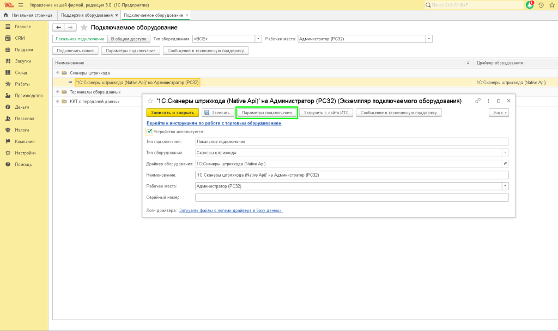The height and width of the screenshot is (331, 558).
Task: Click the Записать и закрыть button
Action: (172, 113)
